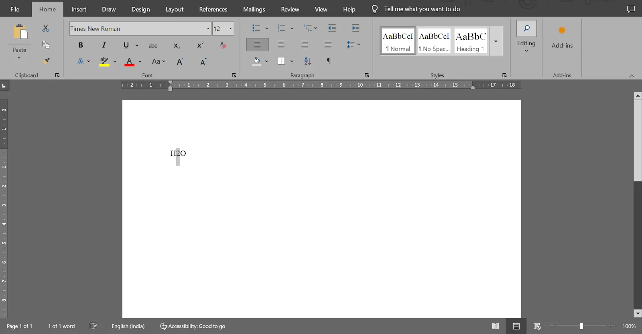
Task: Apply the Heading 1 style
Action: point(471,41)
